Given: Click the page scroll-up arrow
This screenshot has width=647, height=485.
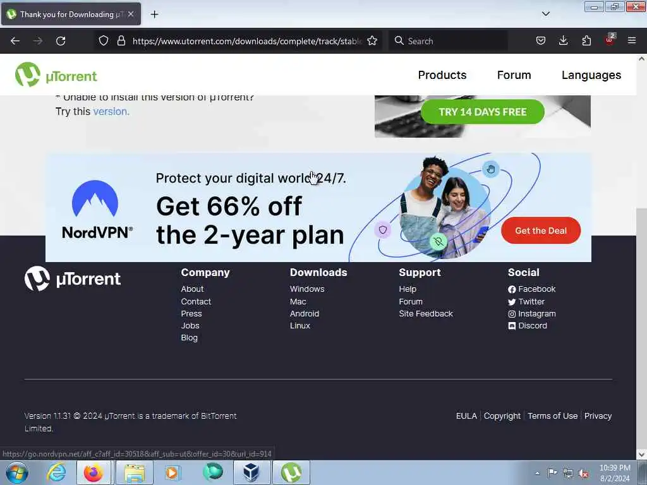Looking at the screenshot, I should (642, 59).
